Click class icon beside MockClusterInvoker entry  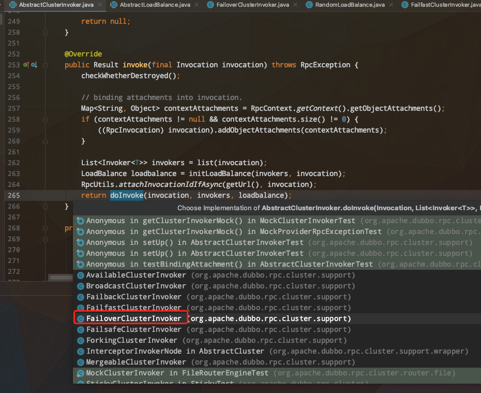click(80, 373)
